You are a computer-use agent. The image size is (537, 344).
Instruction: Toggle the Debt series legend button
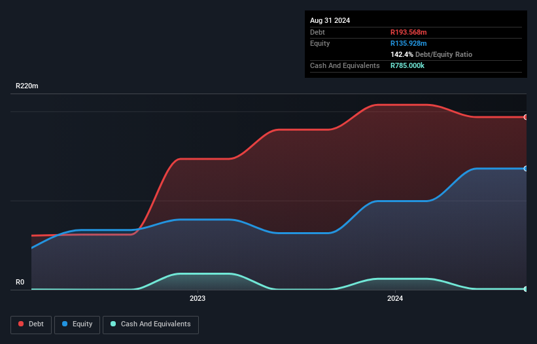(31, 324)
